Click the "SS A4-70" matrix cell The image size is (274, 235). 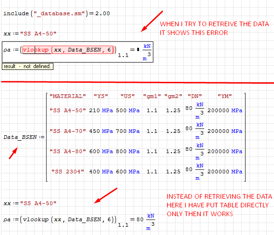point(68,131)
